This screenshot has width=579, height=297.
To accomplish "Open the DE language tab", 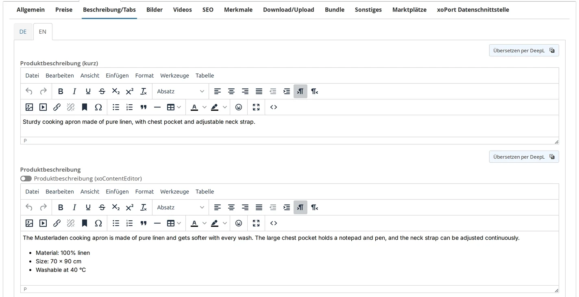I will coord(23,32).
